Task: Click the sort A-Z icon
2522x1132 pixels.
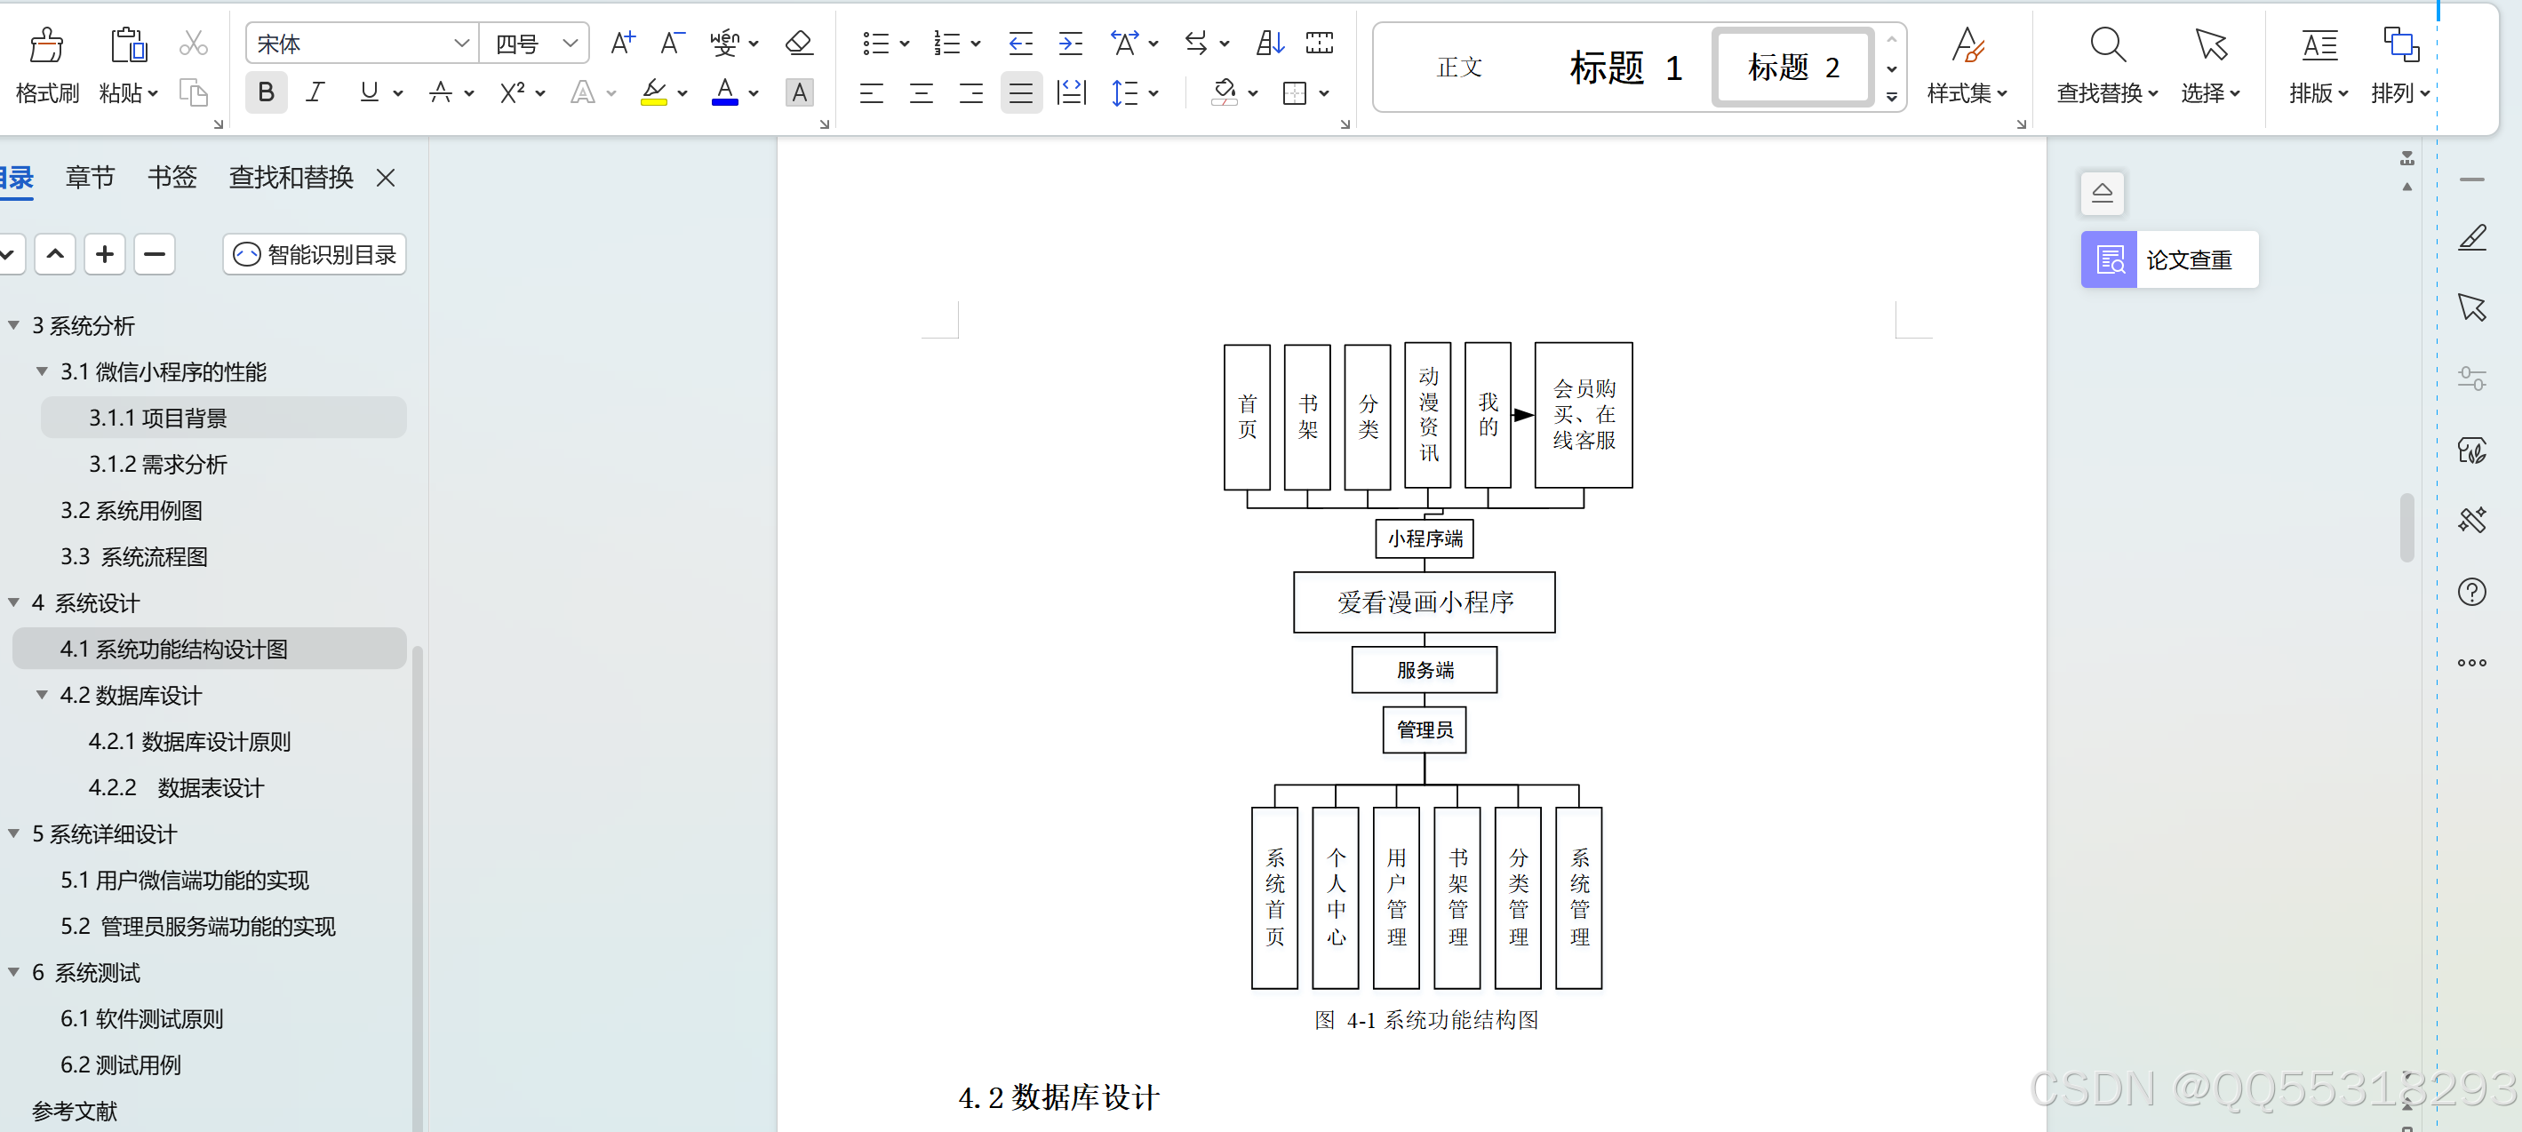Action: (1270, 43)
